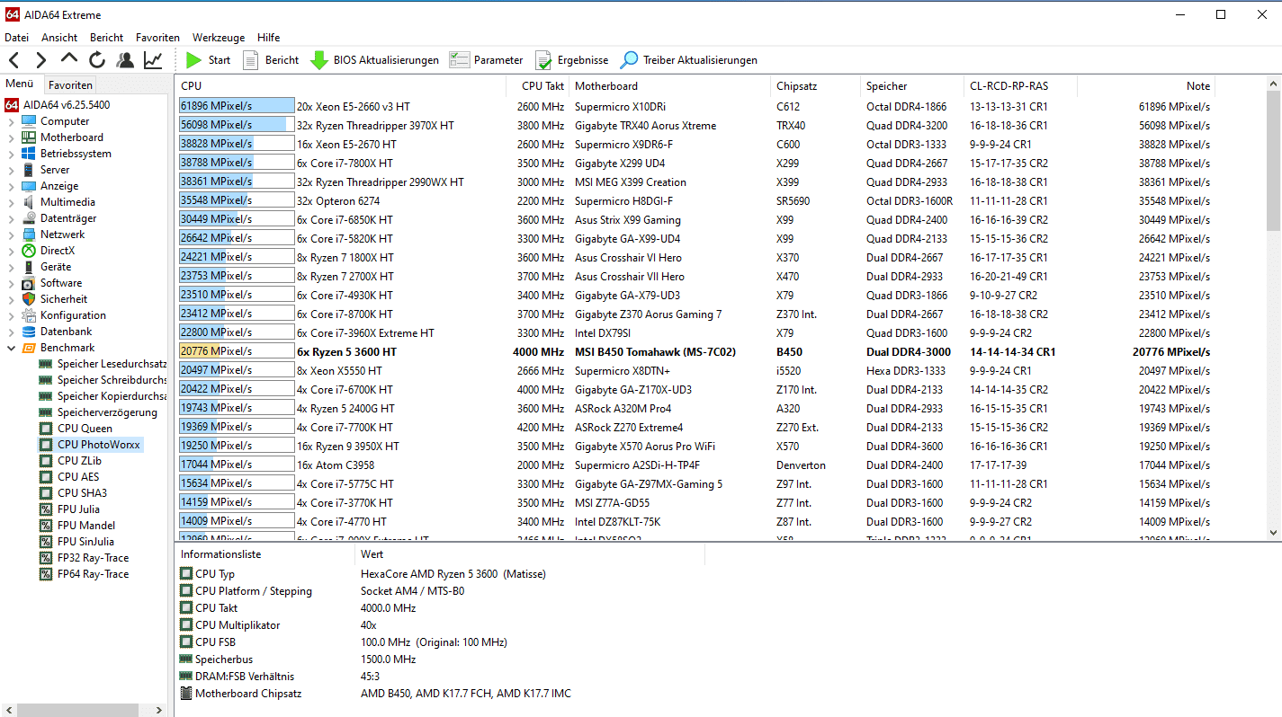Click the Bericht report toolbar button

270,60
